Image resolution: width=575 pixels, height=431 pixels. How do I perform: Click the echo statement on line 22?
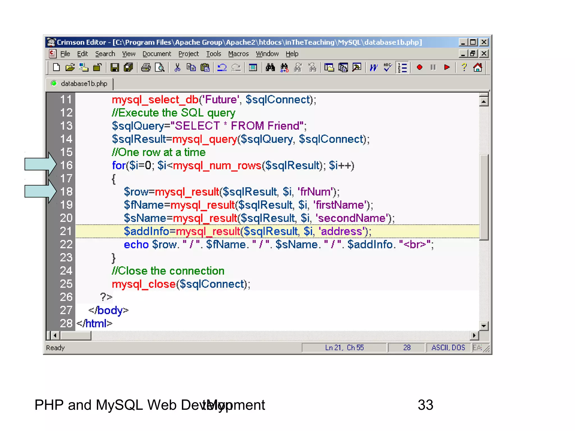279,244
